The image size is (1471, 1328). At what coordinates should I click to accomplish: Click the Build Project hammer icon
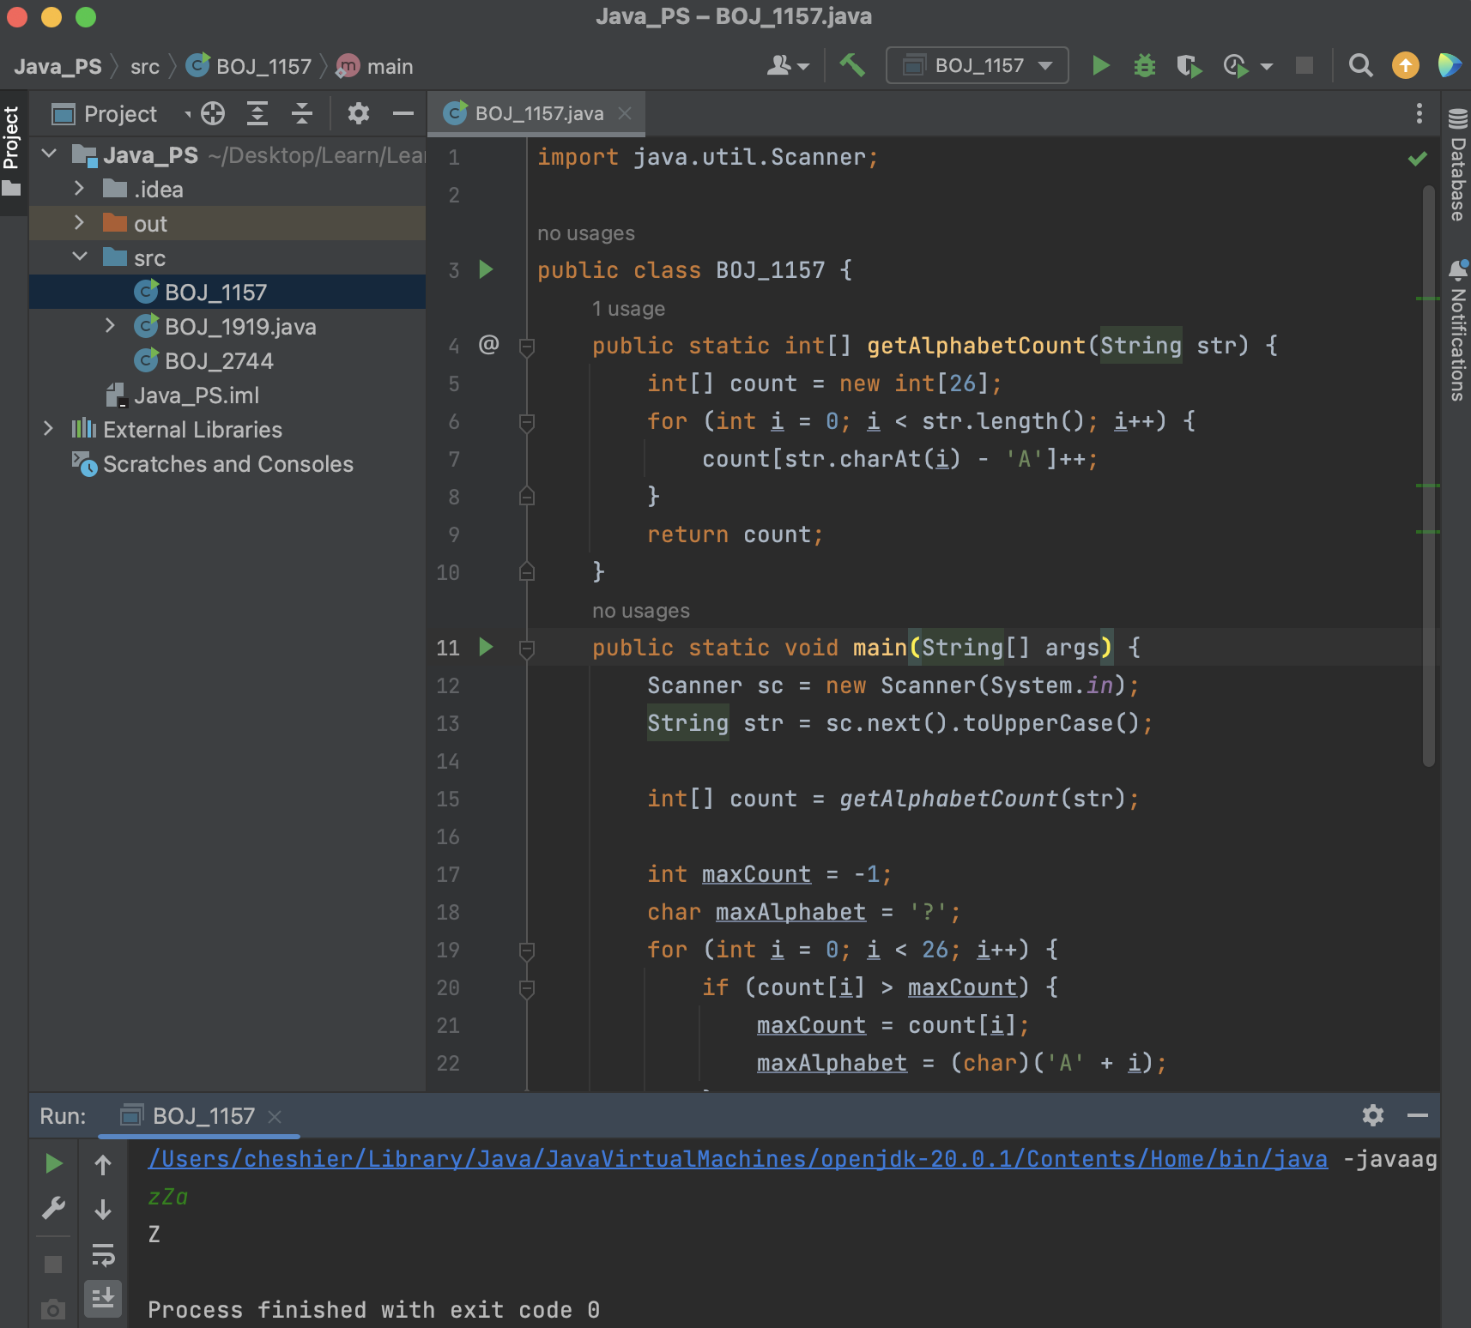pos(851,65)
